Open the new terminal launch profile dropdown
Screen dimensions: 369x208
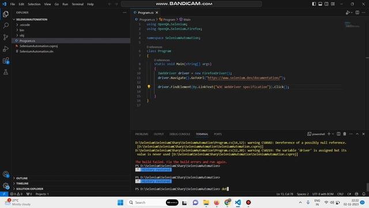click(x=333, y=134)
